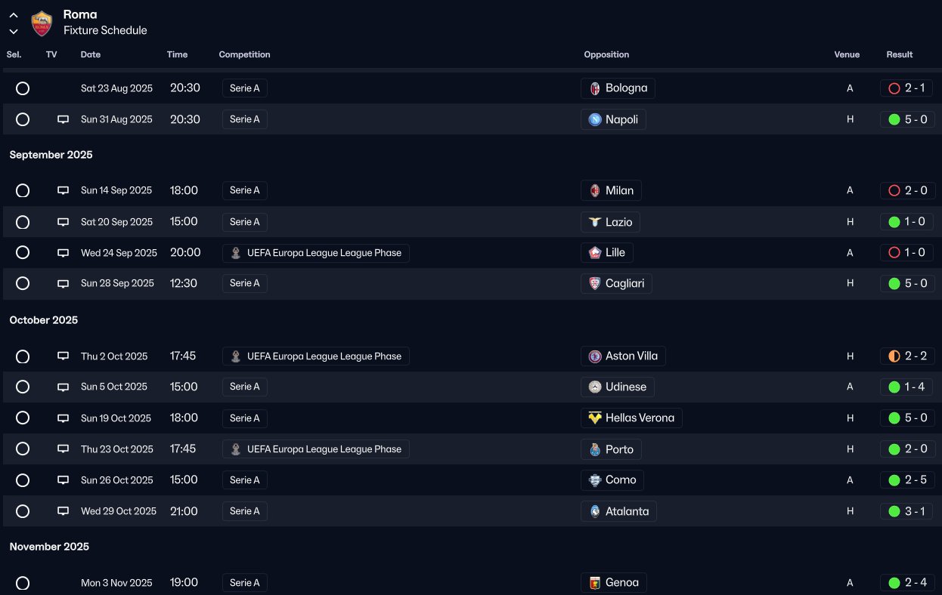Click the Roma club crest icon
Image resolution: width=942 pixels, height=595 pixels.
pyautogui.click(x=42, y=23)
